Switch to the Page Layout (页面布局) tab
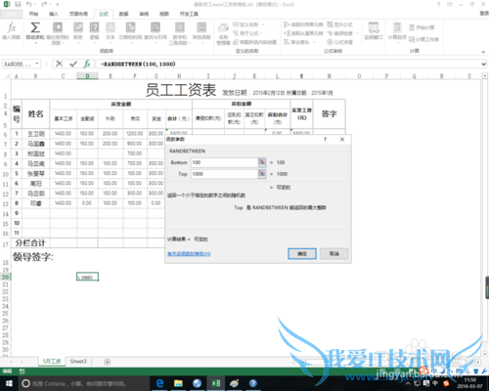Screen dimensions: 489x391 coord(78,14)
